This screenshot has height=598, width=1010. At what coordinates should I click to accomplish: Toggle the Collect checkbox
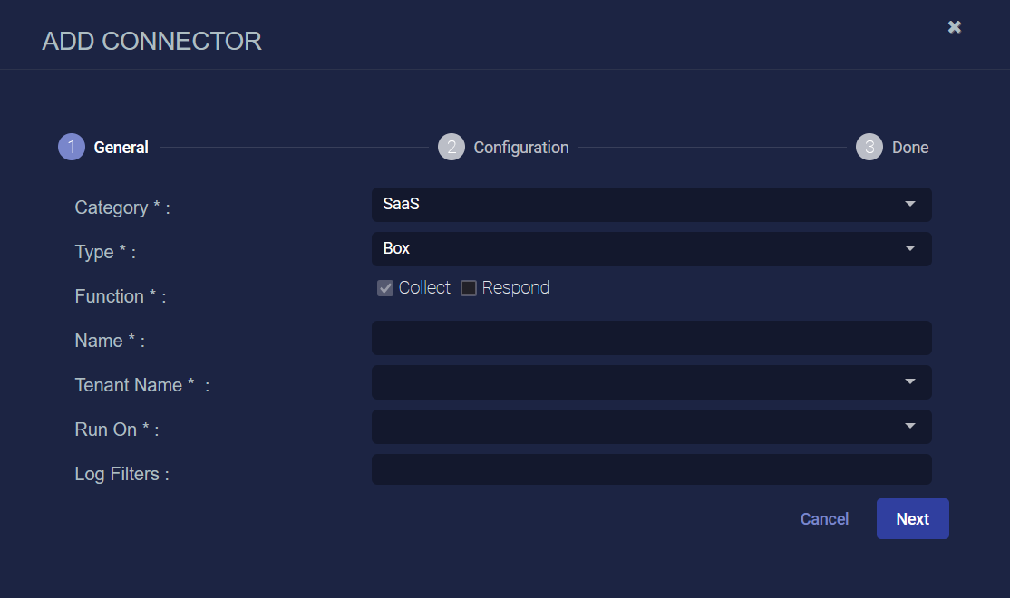(x=385, y=288)
